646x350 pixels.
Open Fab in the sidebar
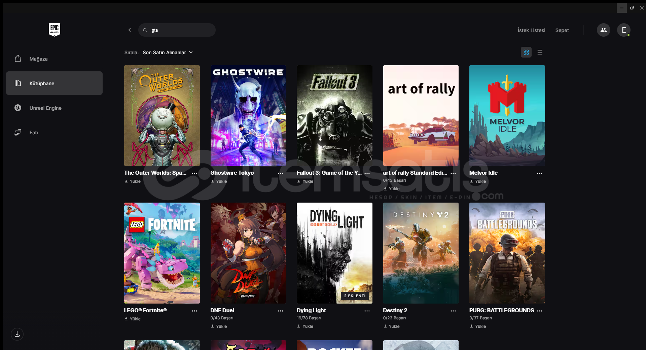(54, 133)
